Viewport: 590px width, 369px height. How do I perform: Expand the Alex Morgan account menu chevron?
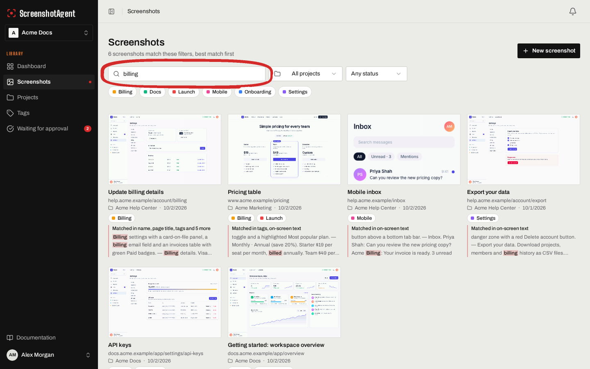tap(88, 355)
